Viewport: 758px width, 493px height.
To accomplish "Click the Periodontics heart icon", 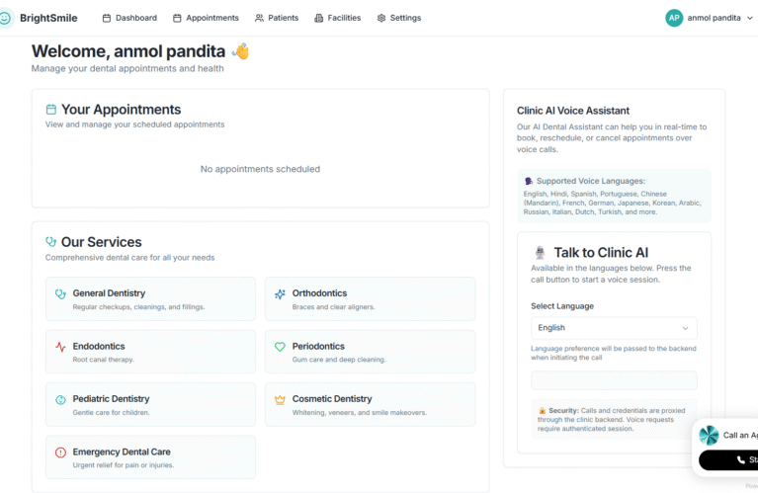I will (280, 347).
